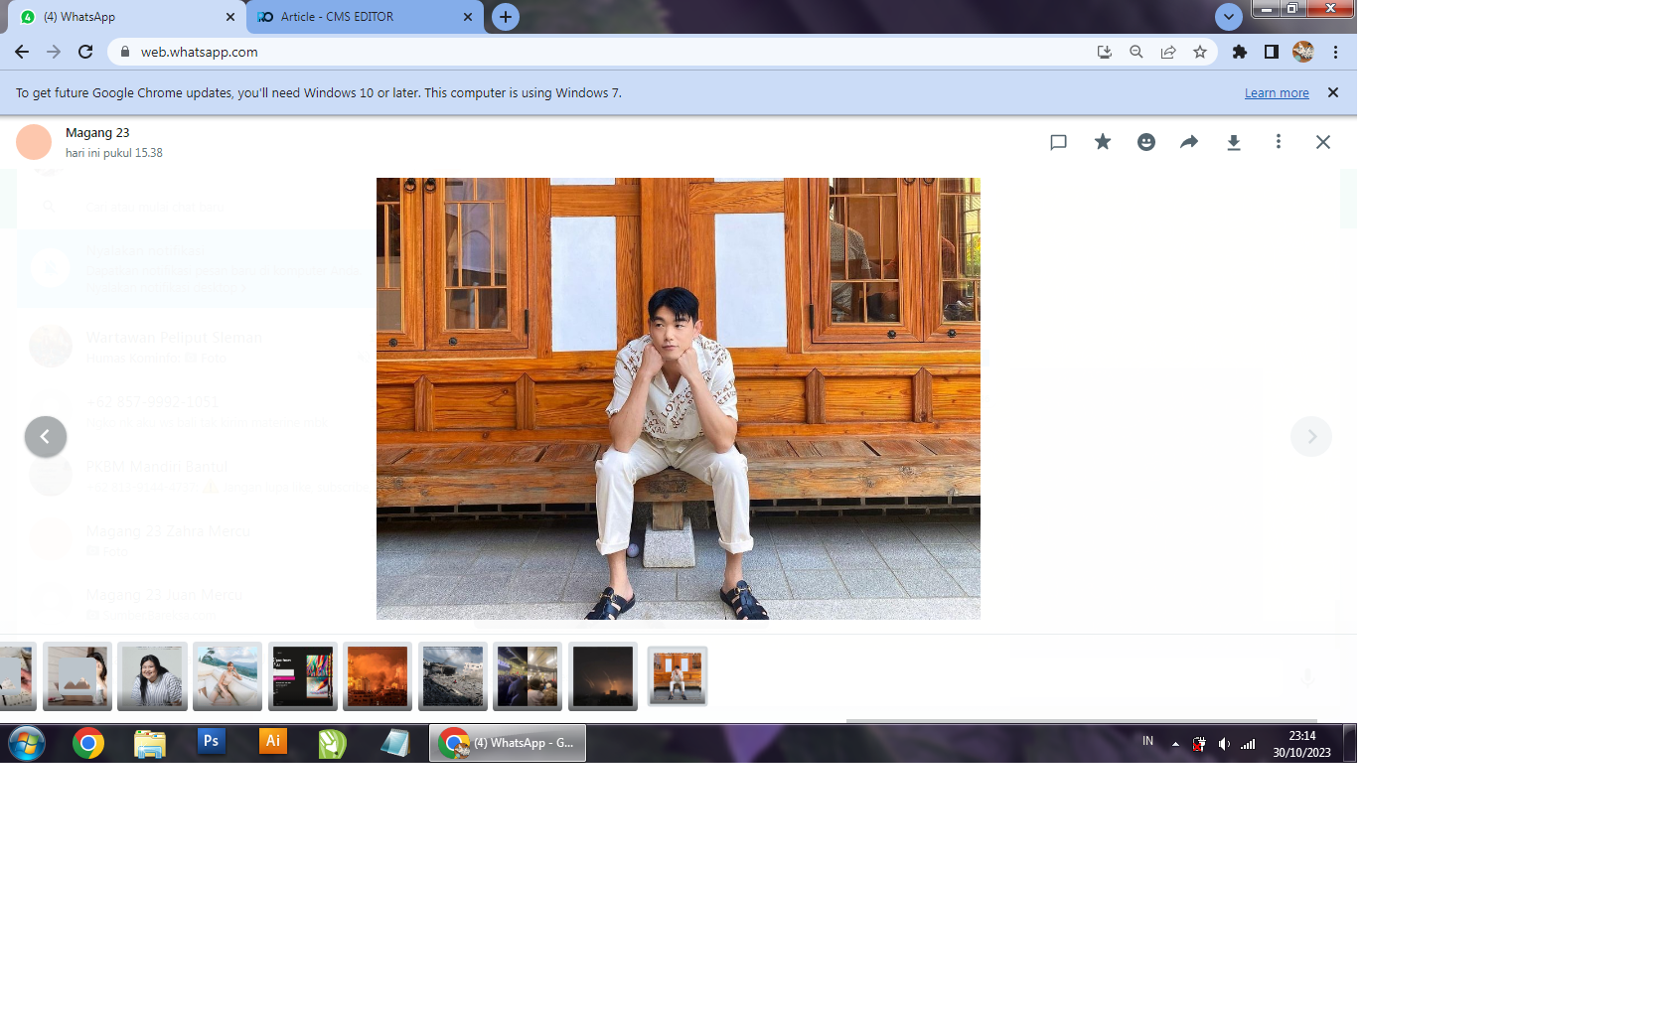Select the Magang 23 sender avatar

tap(34, 142)
